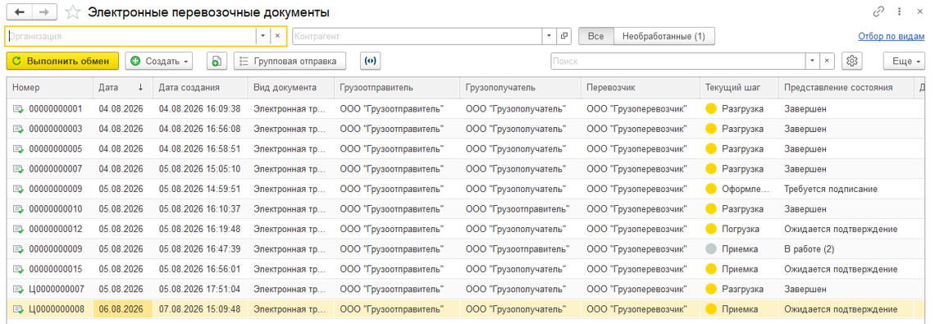Open the Создать dropdown button
Screen dimensions: 935x324
click(159, 61)
